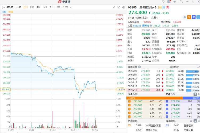Collapse the right quote panel icon
The image size is (200, 133).
tap(123, 7)
